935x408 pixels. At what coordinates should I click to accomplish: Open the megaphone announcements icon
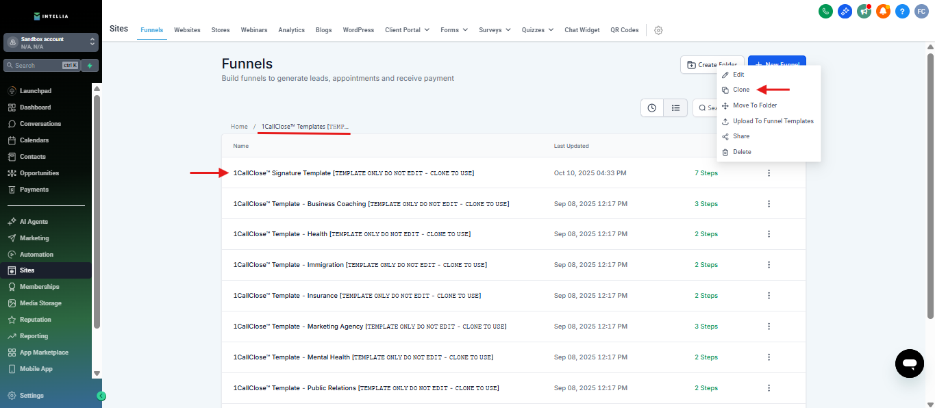point(864,11)
